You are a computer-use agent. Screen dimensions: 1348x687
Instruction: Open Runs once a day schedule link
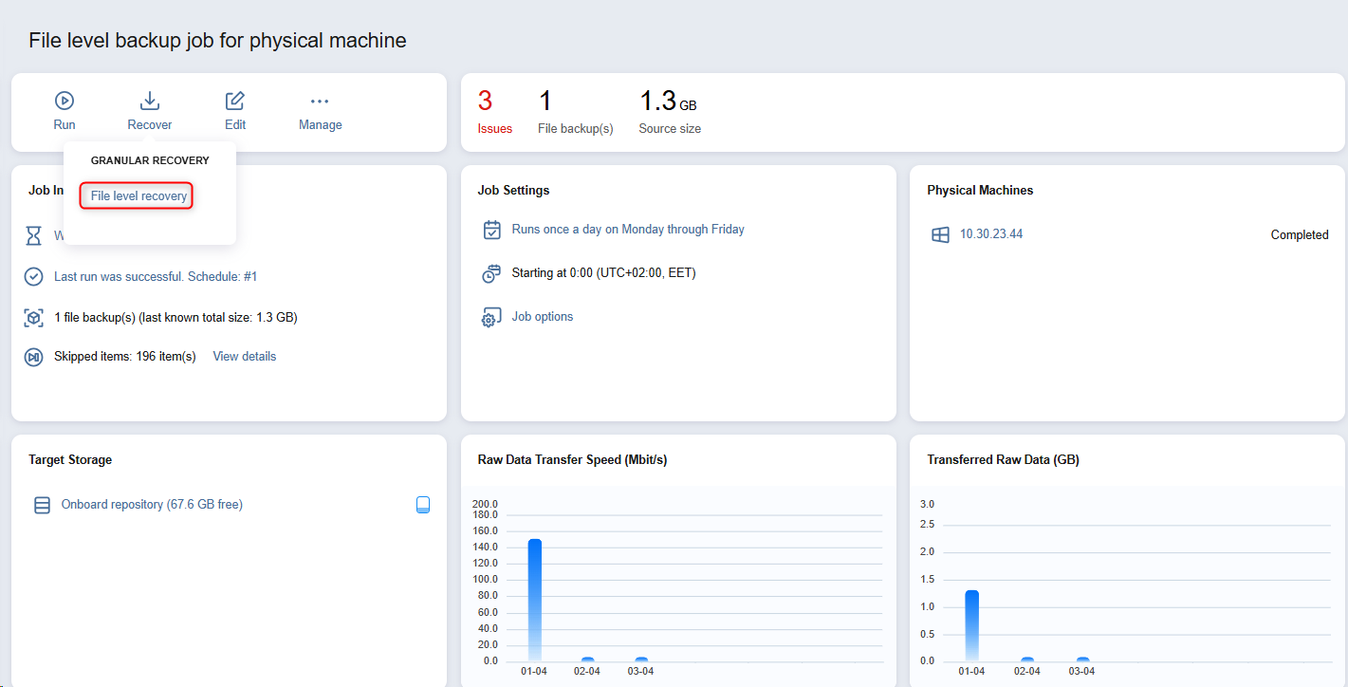(x=627, y=230)
